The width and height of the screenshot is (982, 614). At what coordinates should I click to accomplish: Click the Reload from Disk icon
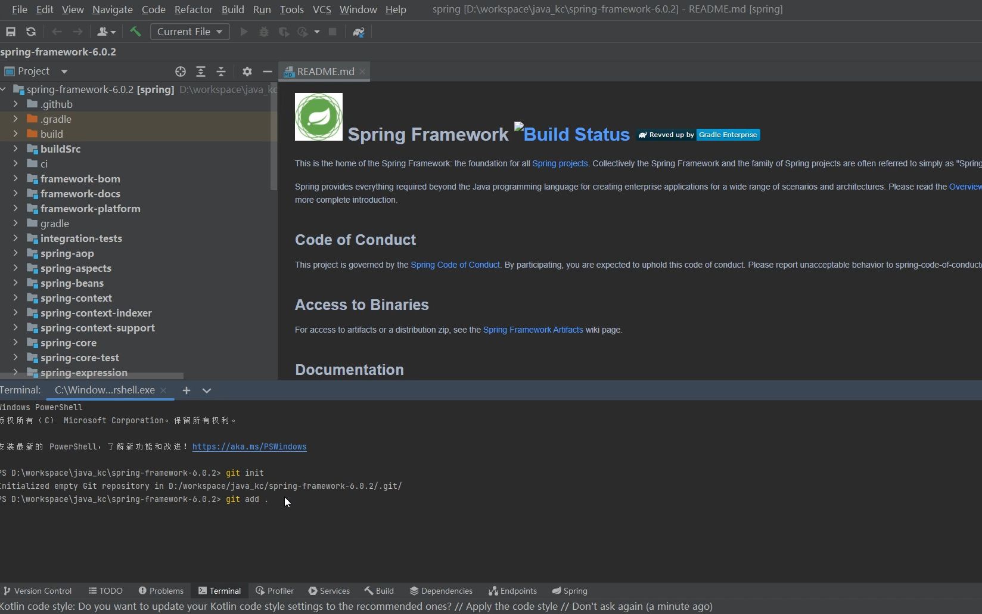(x=31, y=32)
